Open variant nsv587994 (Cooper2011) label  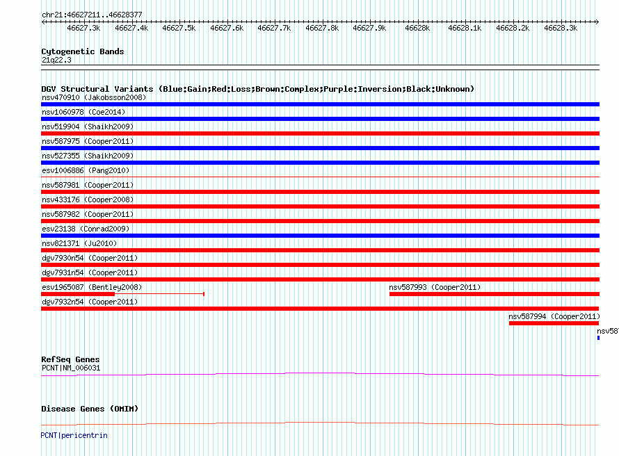tap(554, 316)
